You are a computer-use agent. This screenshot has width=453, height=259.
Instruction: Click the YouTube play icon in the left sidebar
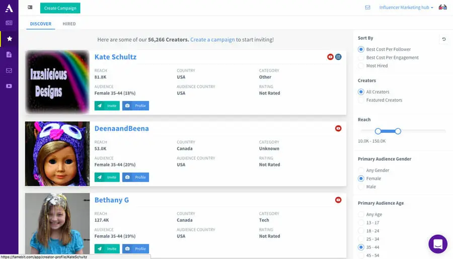[9, 86]
